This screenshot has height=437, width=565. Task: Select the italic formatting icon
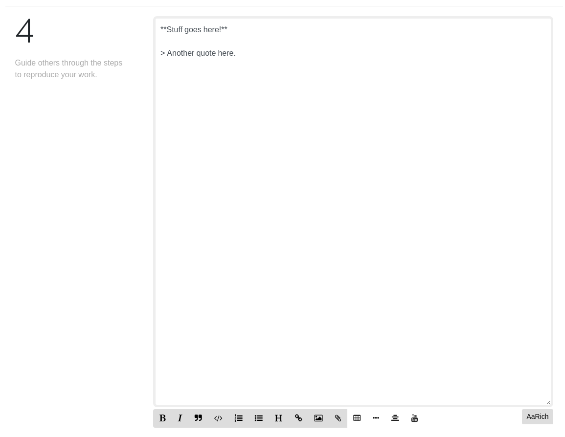(180, 418)
